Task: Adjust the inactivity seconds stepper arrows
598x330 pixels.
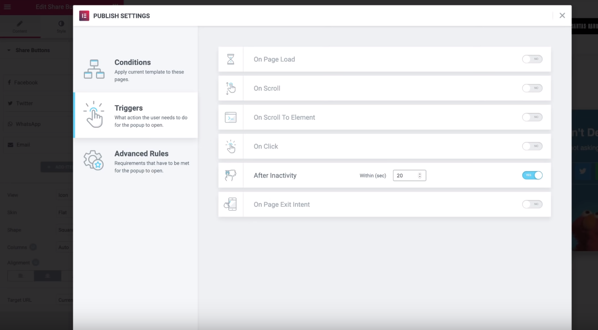Action: pos(420,175)
